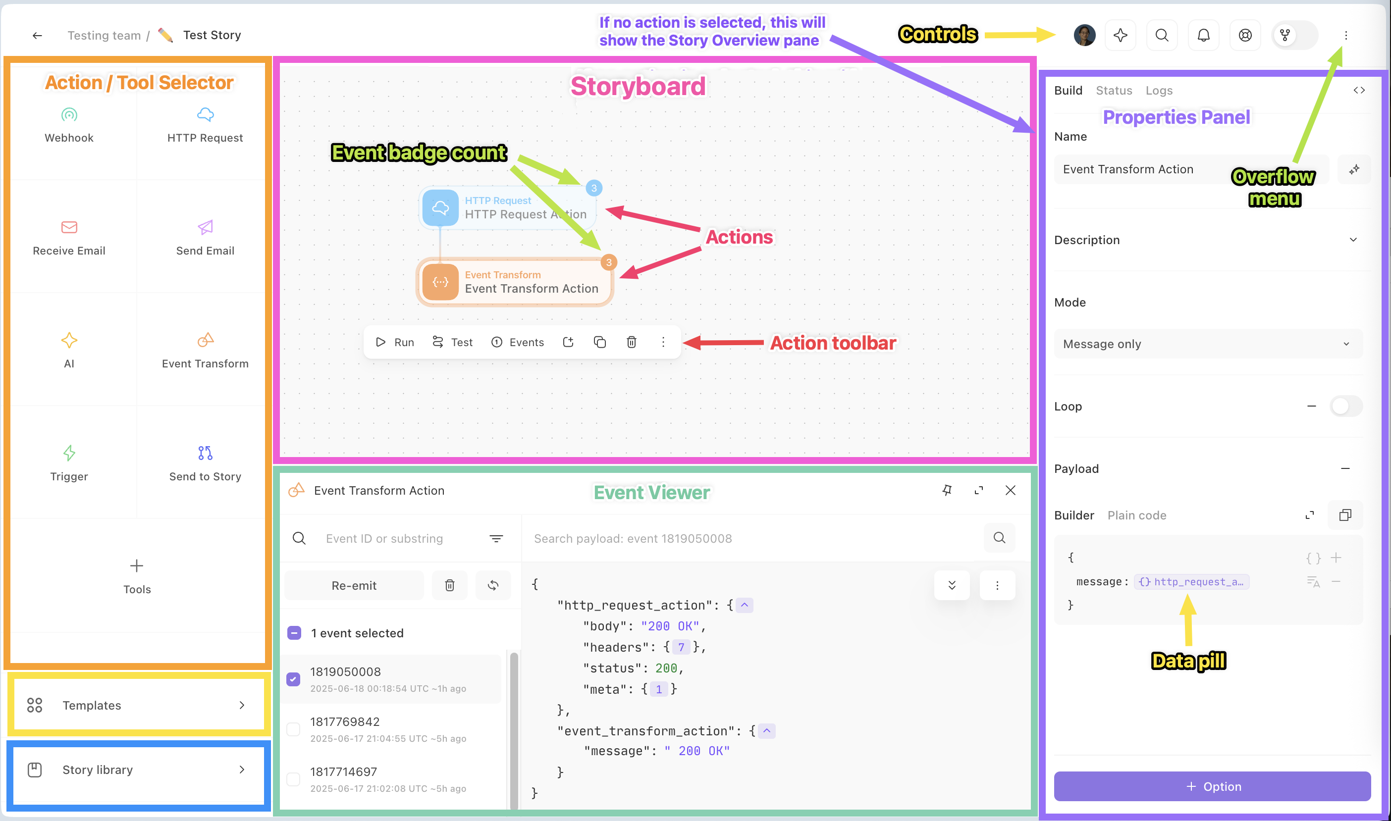Collapse the Payload section

pos(1345,468)
